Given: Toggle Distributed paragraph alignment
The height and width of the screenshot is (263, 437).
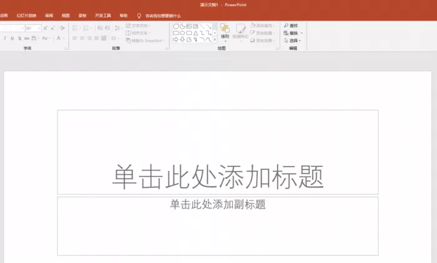Looking at the screenshot, I should click(x=104, y=38).
